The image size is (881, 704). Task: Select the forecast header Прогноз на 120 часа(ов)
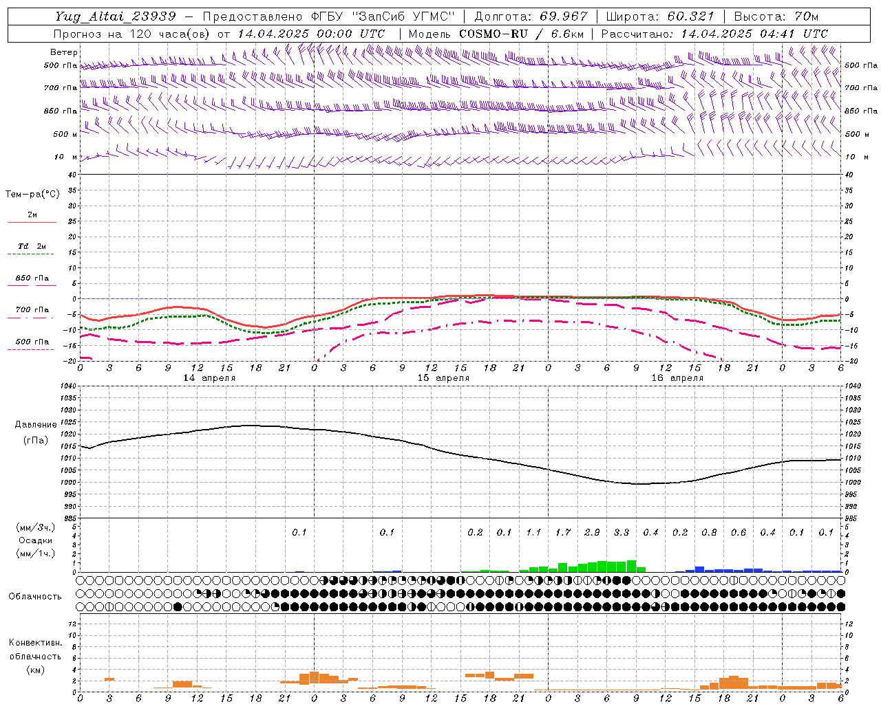[x=132, y=34]
